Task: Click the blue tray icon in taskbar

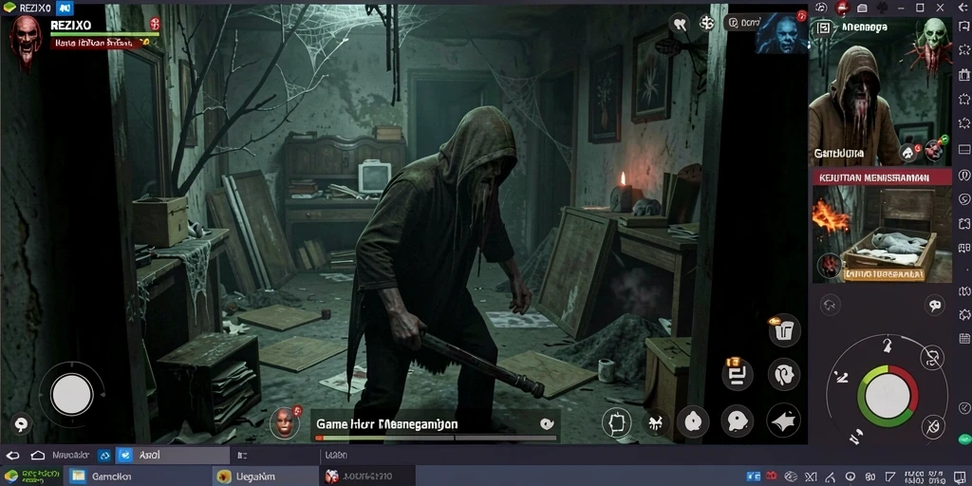Action: pos(753,477)
